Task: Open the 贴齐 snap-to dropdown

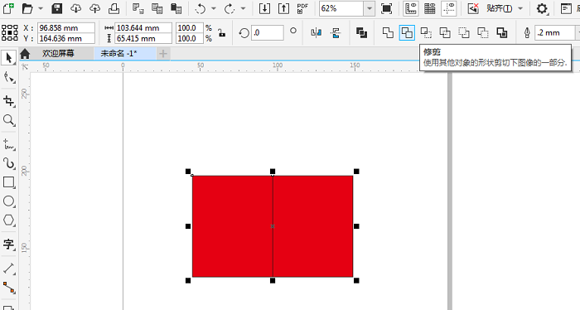Action: coord(520,8)
